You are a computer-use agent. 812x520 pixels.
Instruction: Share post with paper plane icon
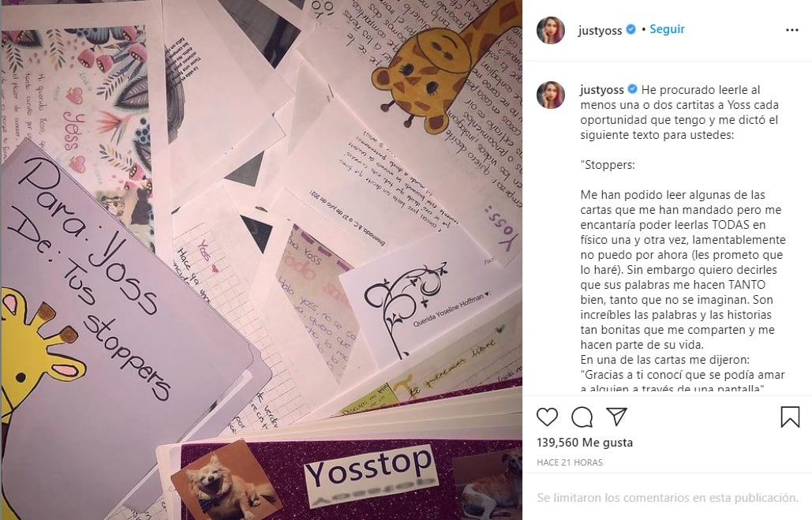point(617,417)
